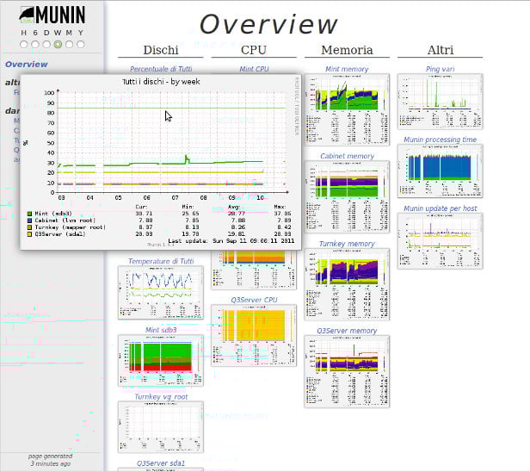
Task: Click the enlarged Tutti i dischi weekly graph
Action: click(x=161, y=162)
